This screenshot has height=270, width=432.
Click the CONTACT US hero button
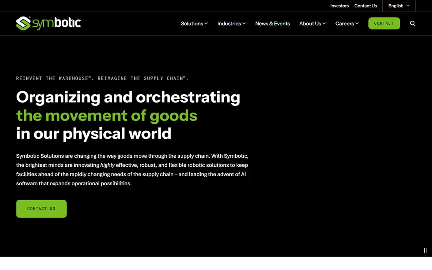point(41,209)
